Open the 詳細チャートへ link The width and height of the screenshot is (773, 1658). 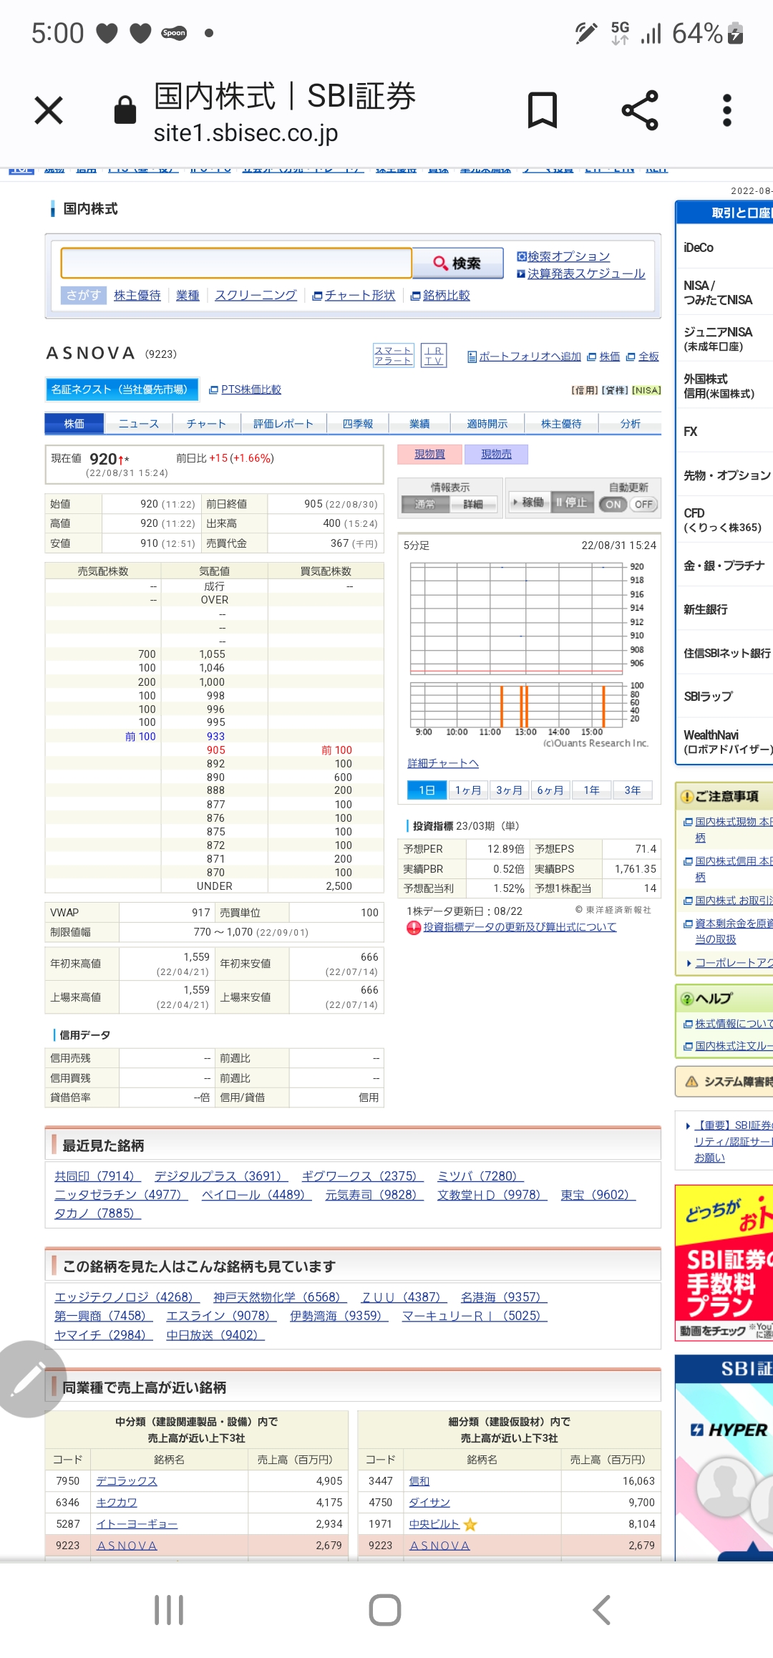443,763
